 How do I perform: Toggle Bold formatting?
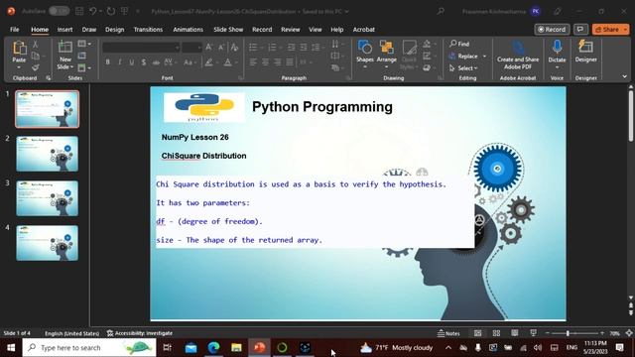pos(108,62)
